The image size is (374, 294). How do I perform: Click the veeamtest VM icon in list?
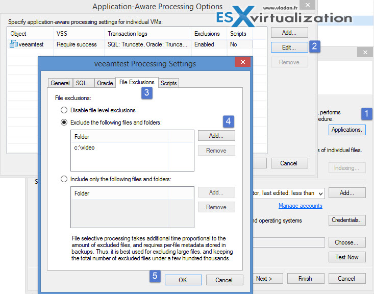pos(14,44)
